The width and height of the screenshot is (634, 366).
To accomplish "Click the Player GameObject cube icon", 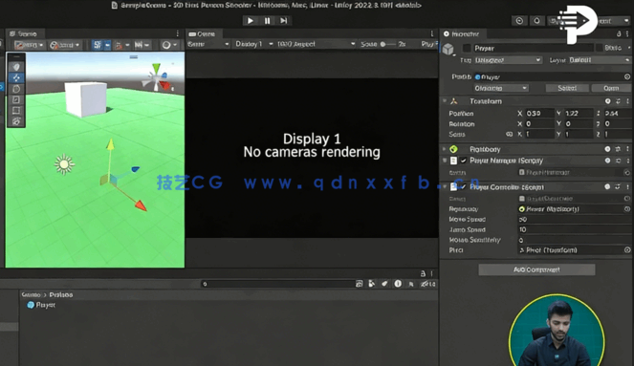I will point(448,50).
